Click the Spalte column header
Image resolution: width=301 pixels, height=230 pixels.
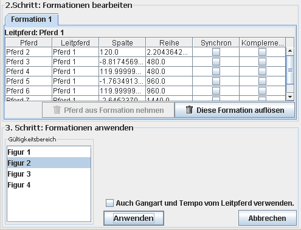[122, 42]
